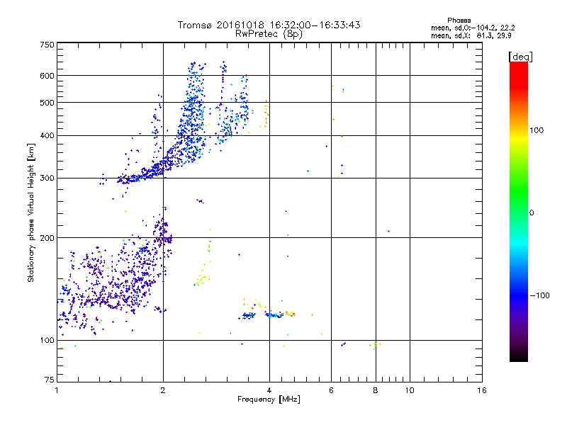Click the y-axis tick label '750'
567x425 pixels.
click(x=47, y=45)
